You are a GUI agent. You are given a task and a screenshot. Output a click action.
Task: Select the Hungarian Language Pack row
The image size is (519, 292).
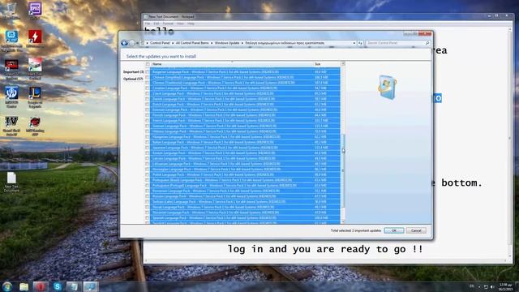pyautogui.click(x=245, y=137)
